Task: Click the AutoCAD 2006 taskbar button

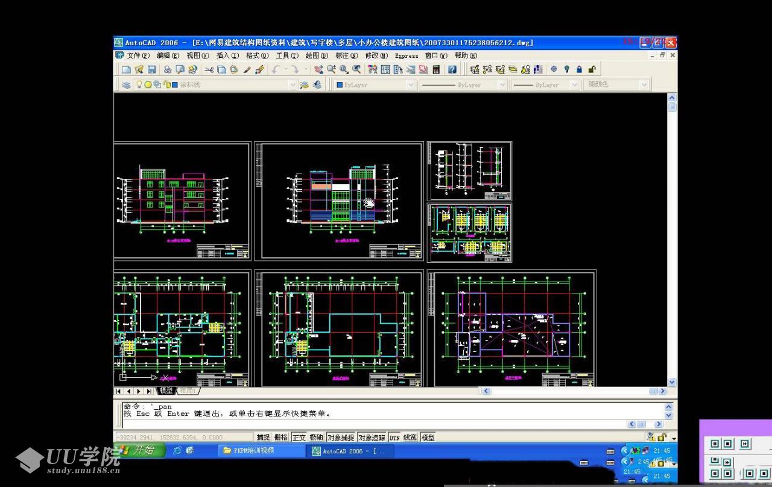Action: [352, 451]
